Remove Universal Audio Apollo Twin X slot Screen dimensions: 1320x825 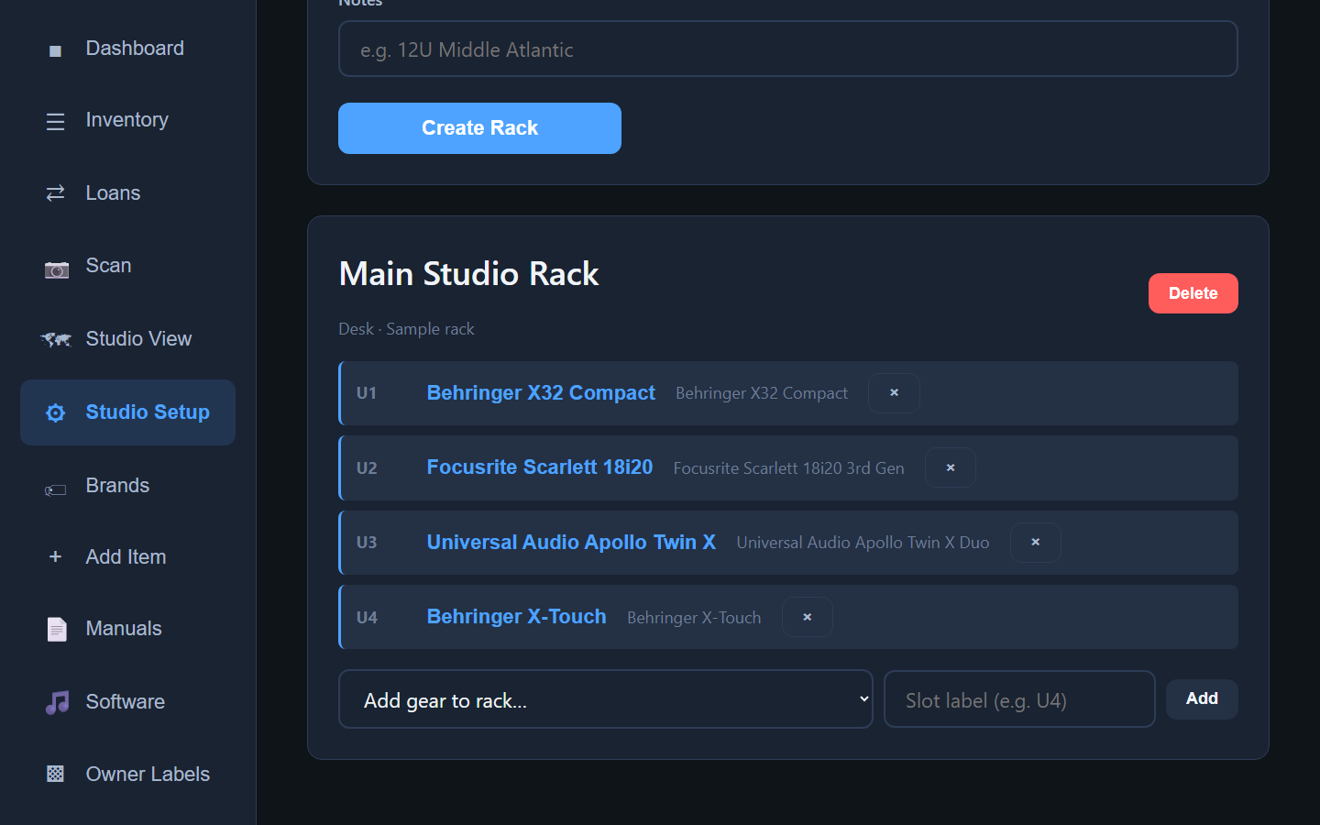tap(1036, 542)
